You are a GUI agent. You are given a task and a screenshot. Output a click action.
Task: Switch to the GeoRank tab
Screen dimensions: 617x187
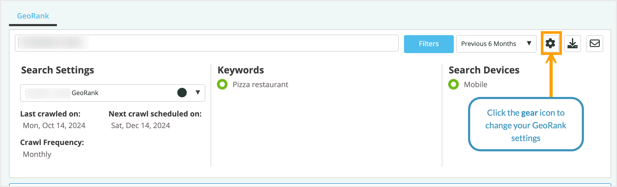[33, 16]
